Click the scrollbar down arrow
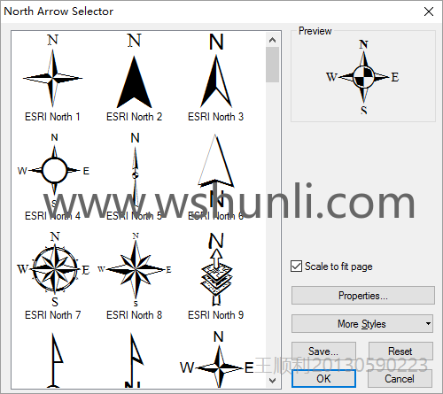Viewport: 443px width, 394px height. pyautogui.click(x=273, y=381)
